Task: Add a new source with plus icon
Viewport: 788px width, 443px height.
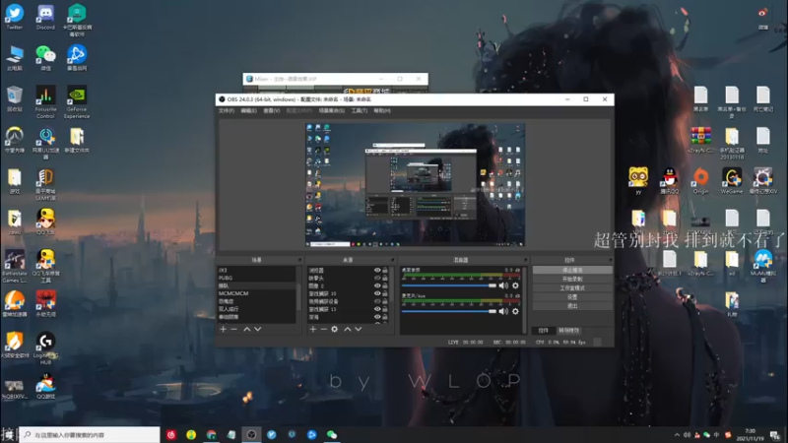Action: tap(312, 329)
